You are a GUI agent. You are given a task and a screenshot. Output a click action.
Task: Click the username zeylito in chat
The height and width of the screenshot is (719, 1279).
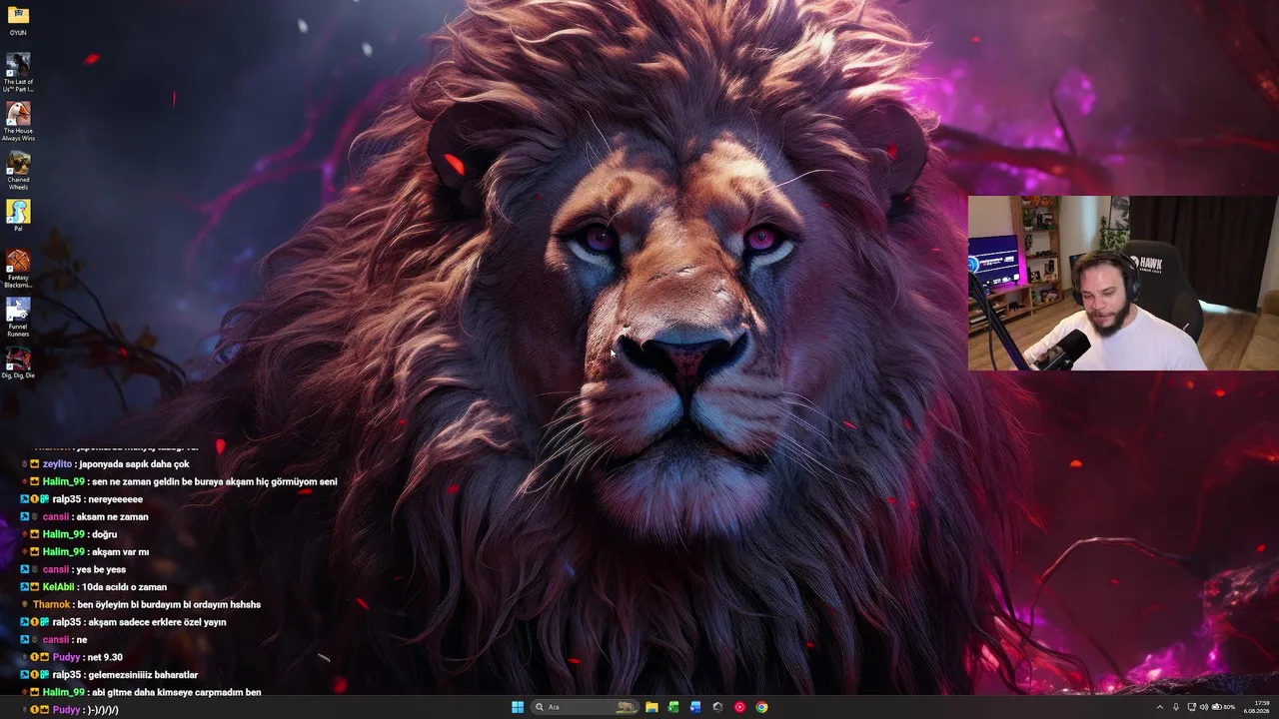pos(58,464)
